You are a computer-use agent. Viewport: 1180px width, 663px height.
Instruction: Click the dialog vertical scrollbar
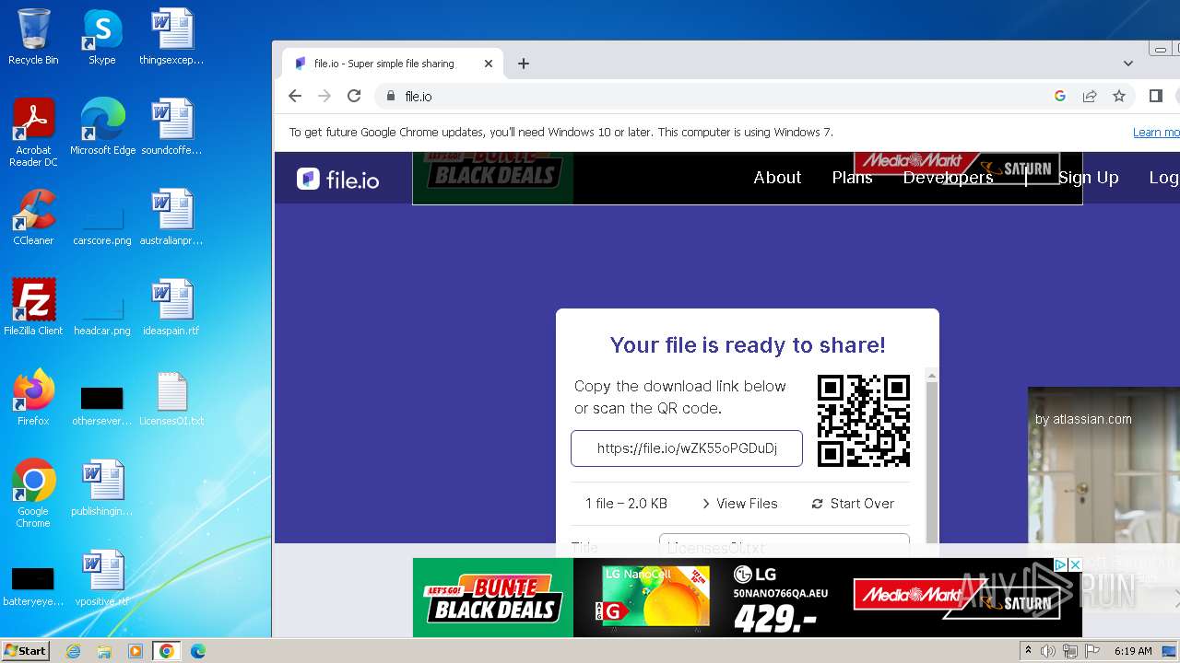click(931, 460)
